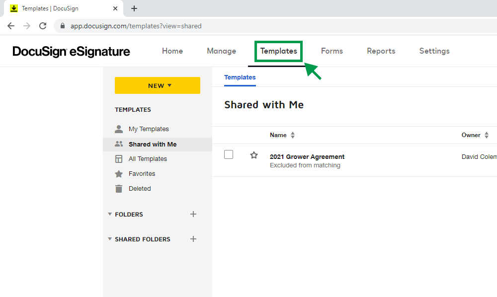View Deleted templates via the trash icon
This screenshot has height=297, width=497.
pyautogui.click(x=118, y=188)
